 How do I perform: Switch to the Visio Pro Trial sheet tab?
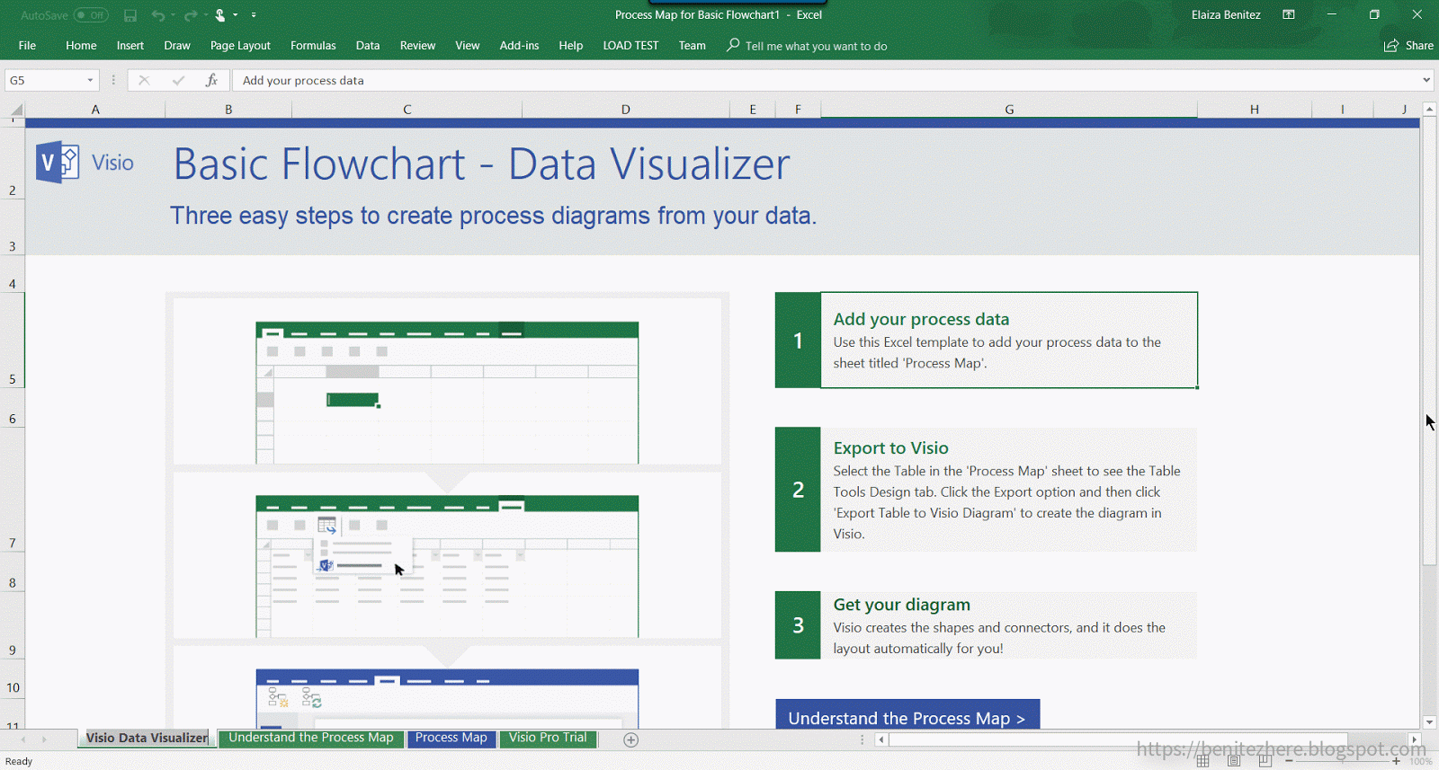(x=548, y=738)
